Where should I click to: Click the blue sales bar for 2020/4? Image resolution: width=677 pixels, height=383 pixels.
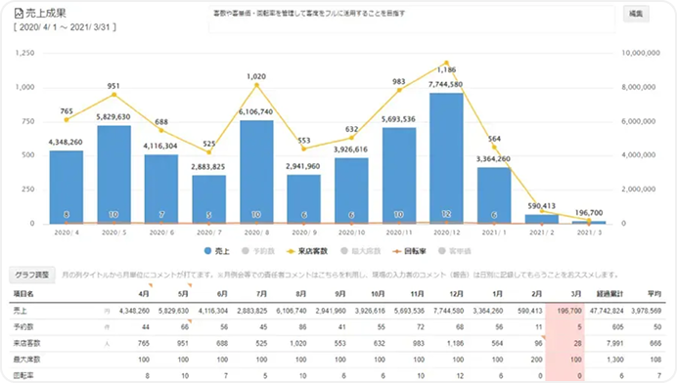pyautogui.click(x=67, y=188)
